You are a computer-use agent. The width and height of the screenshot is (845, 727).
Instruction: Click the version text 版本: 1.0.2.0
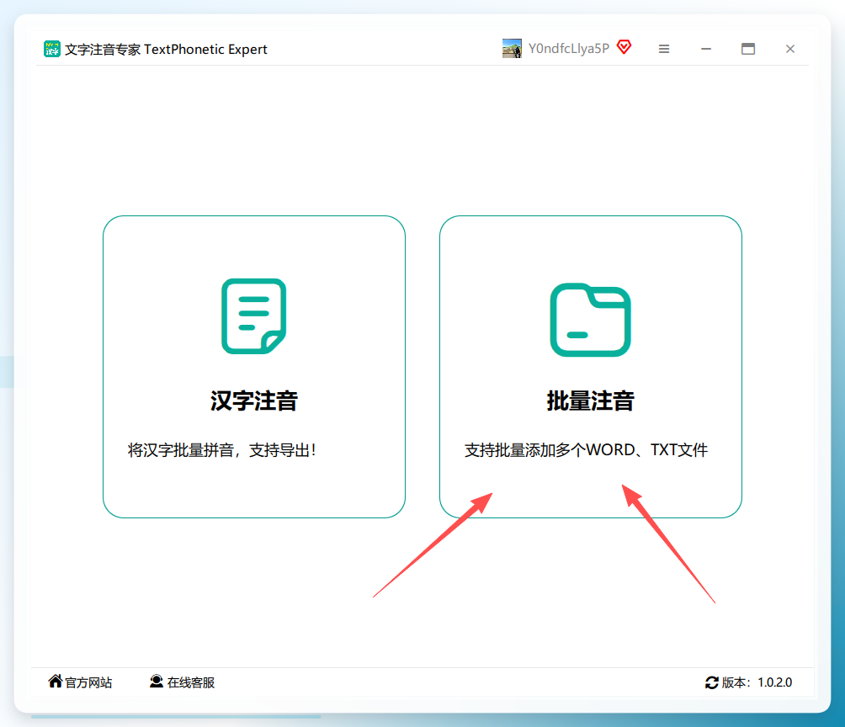(757, 682)
